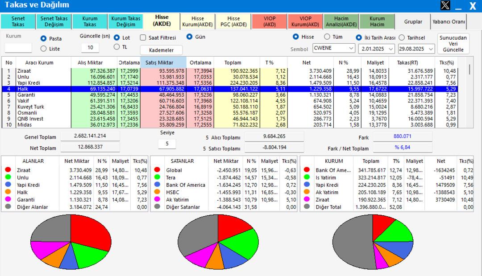Click green swatch next to Is Yatirim
This screenshot has width=482, height=276.
(307, 177)
